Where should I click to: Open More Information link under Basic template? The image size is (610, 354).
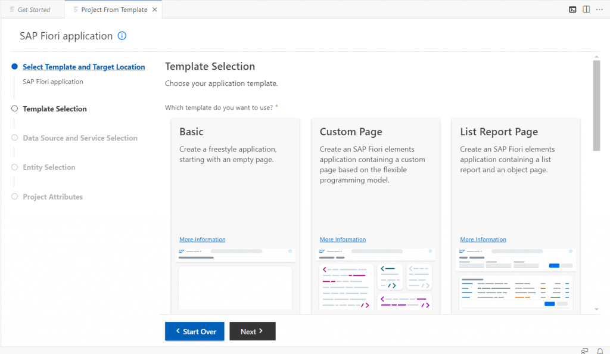(x=203, y=240)
